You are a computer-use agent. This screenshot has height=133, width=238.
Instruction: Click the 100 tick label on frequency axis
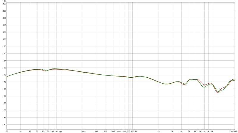click(x=60, y=131)
